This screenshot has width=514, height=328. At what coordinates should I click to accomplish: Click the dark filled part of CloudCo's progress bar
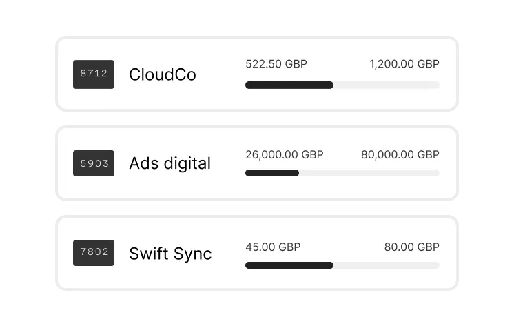coord(289,85)
